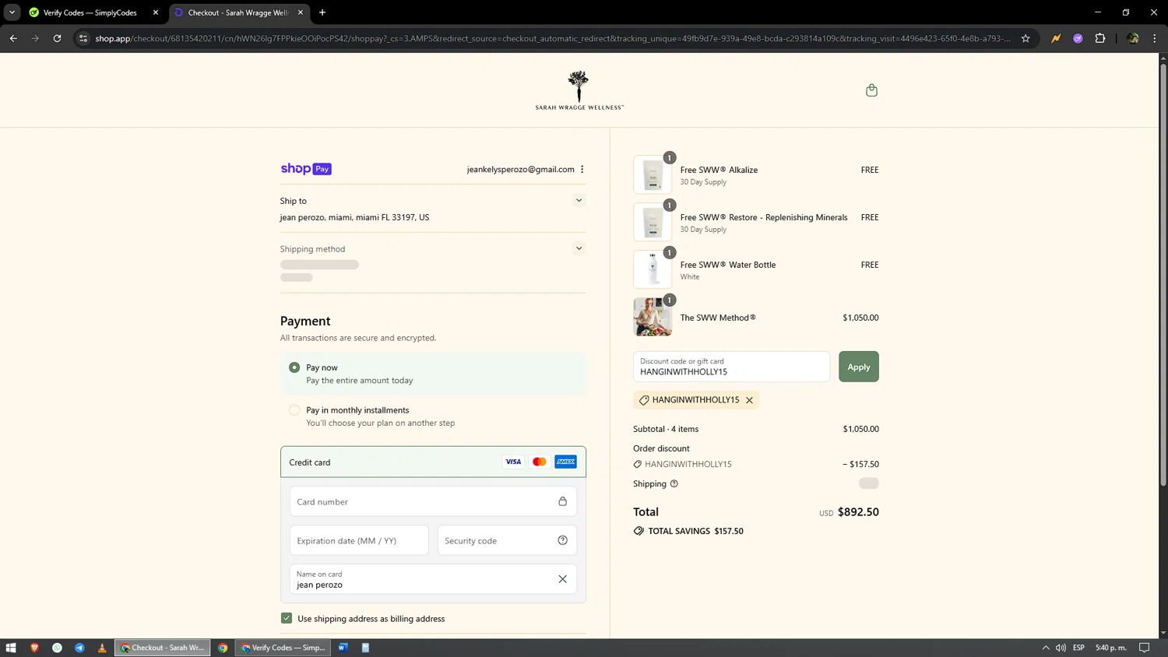
Task: Click Free SWW Restore product thumbnail
Action: pyautogui.click(x=653, y=222)
